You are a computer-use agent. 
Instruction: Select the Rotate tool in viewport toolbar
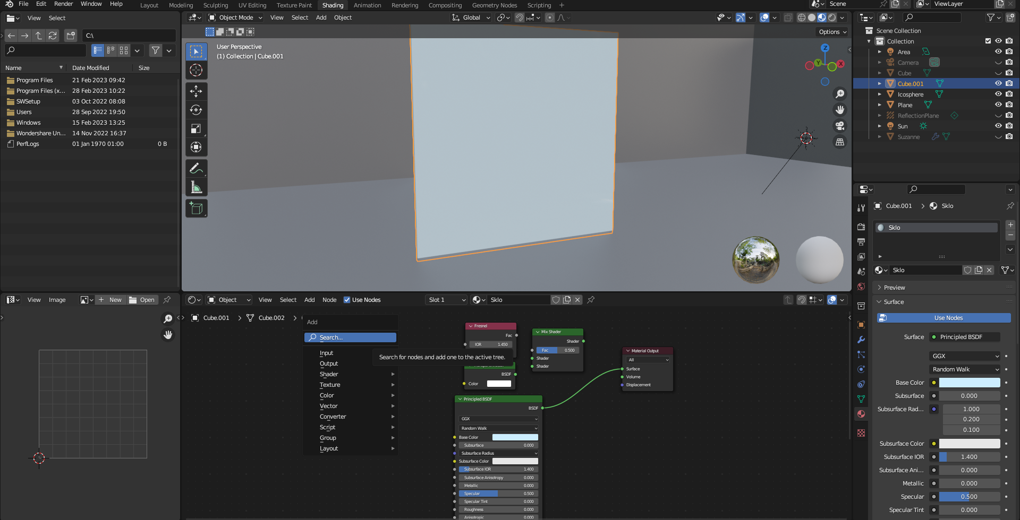pos(196,110)
